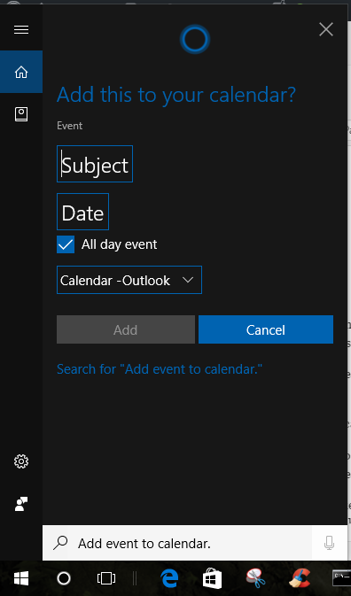Open Cortana Feedback icon

coord(21,504)
